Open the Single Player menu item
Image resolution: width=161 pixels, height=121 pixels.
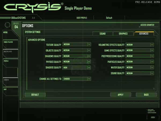tap(10, 44)
